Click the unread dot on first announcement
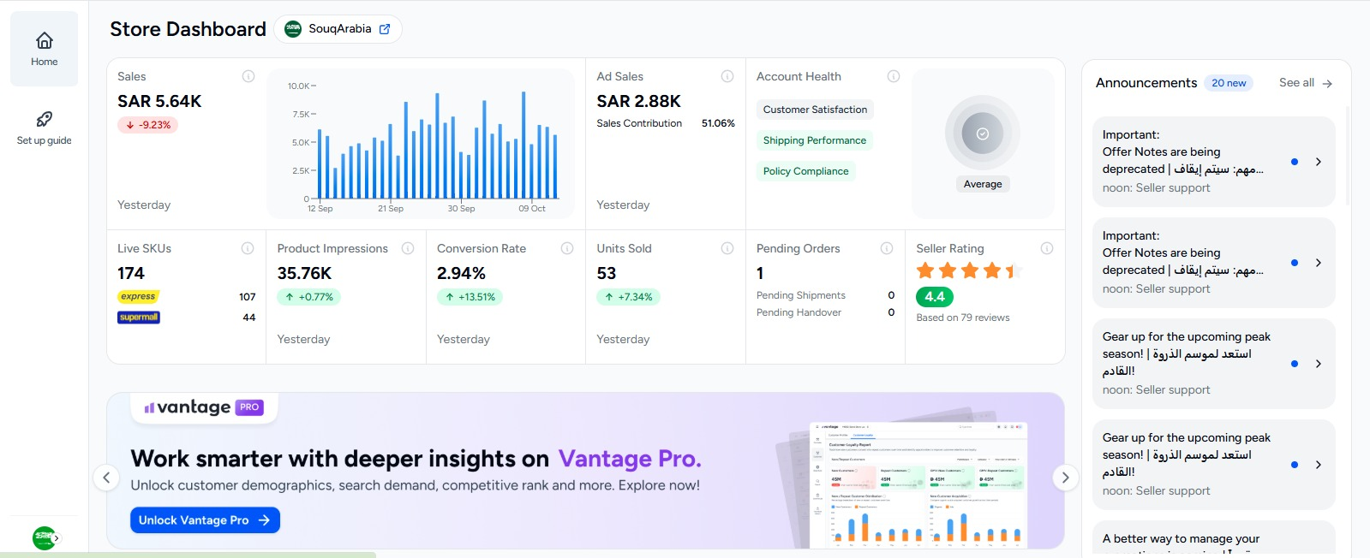Screen dimensions: 1370x558 tap(1295, 162)
